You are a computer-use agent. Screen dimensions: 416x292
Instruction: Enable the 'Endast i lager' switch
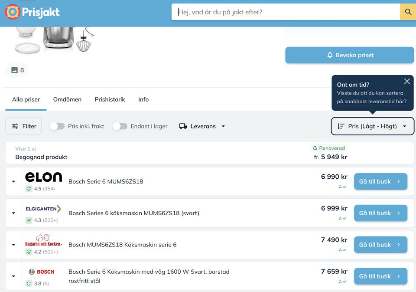coord(120,126)
